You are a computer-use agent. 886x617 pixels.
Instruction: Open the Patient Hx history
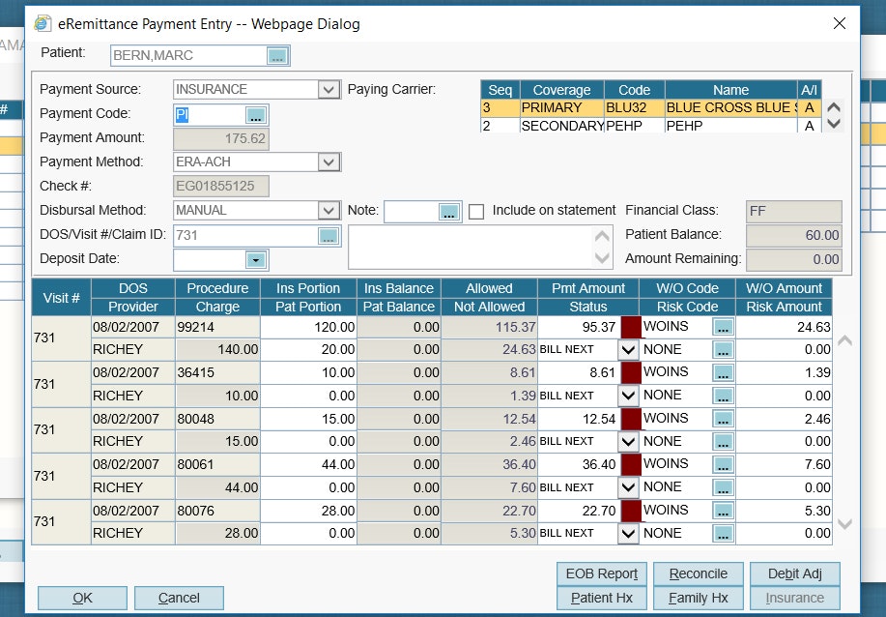[601, 598]
